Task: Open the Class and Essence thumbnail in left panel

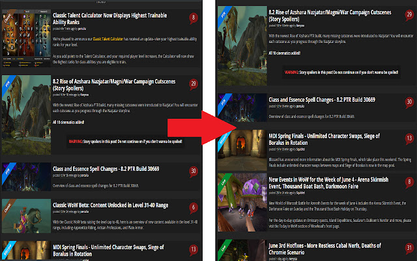Action: (26, 177)
